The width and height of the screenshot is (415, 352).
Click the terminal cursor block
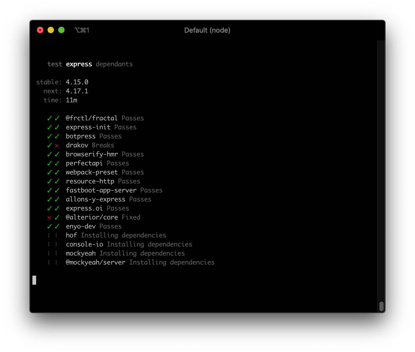tap(34, 280)
